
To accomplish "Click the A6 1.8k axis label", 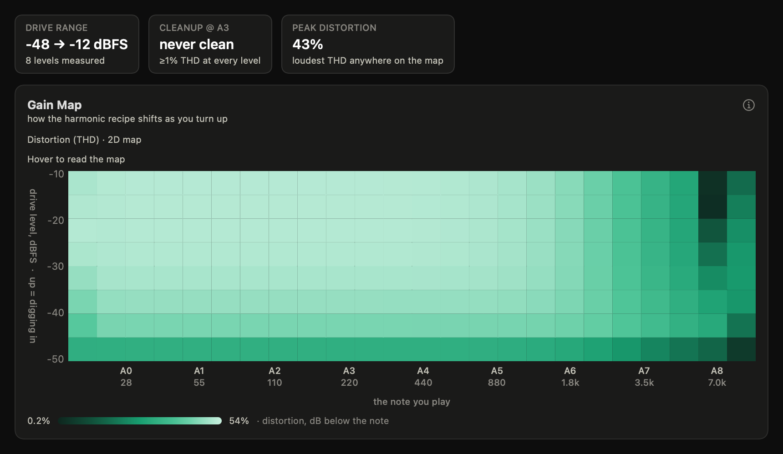I will click(570, 377).
